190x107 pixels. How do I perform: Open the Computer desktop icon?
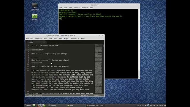tap(35, 7)
